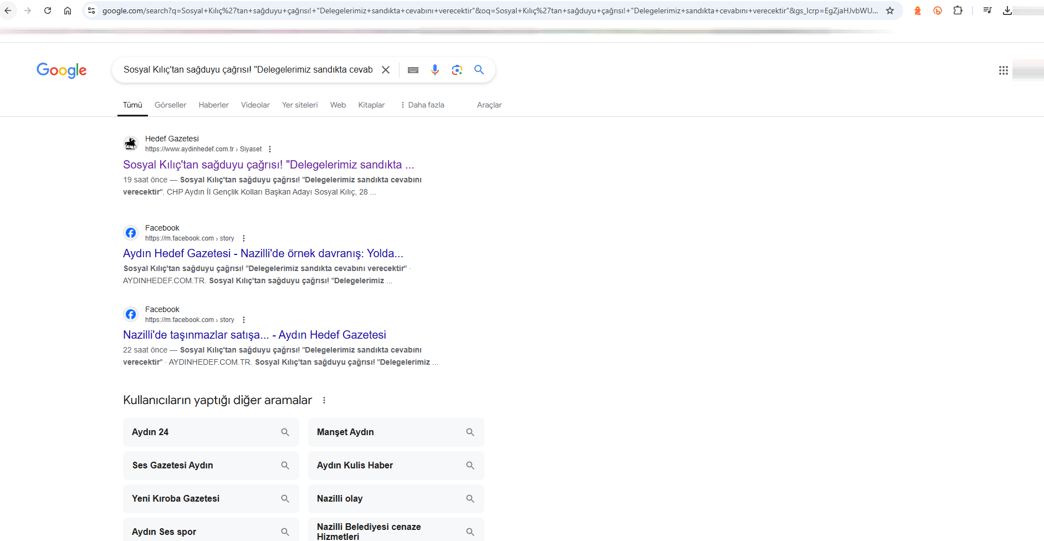
Task: Click Facebook favicon of Nazilli'de örnek davranış result
Action: click(x=131, y=233)
